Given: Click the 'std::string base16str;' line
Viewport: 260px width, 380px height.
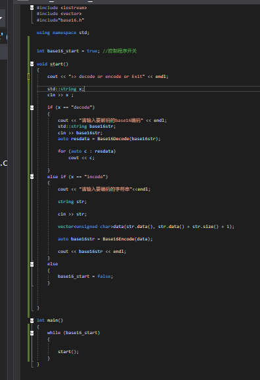Looking at the screenshot, I should [x=87, y=126].
